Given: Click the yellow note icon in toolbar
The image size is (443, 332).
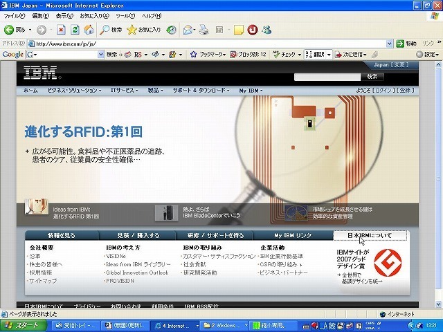Looking at the screenshot, I should point(239,30).
